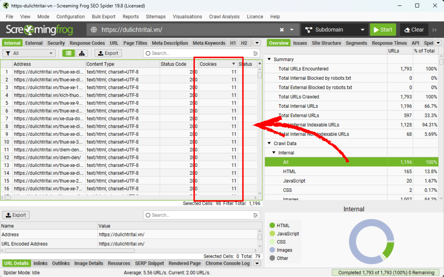Switch to crawl tree view
444x277 pixels.
coord(81,53)
